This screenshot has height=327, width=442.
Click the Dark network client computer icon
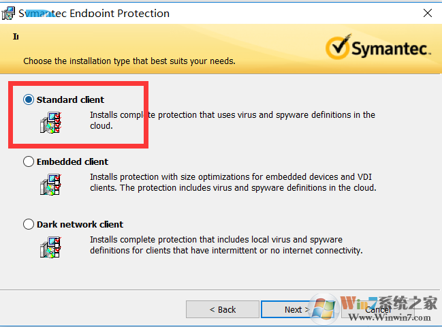50,247
